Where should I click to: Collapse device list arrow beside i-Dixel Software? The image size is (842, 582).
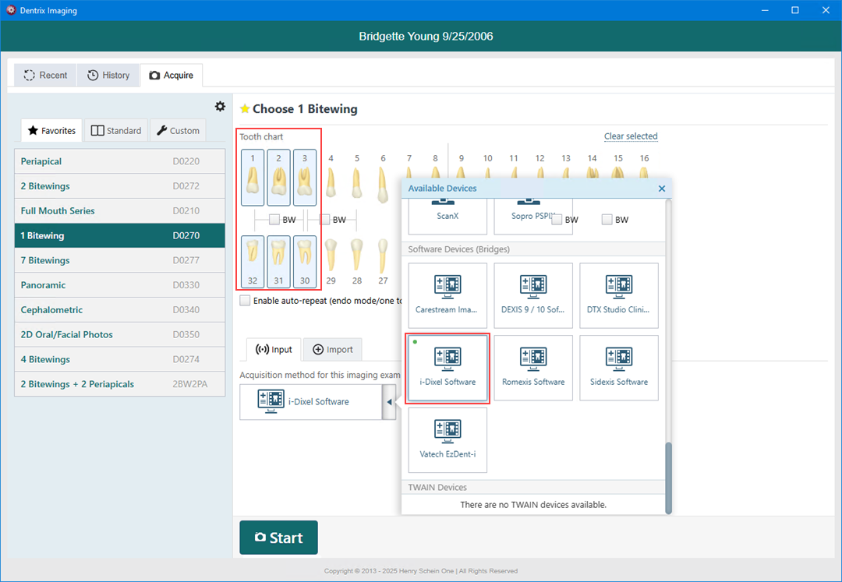click(388, 402)
